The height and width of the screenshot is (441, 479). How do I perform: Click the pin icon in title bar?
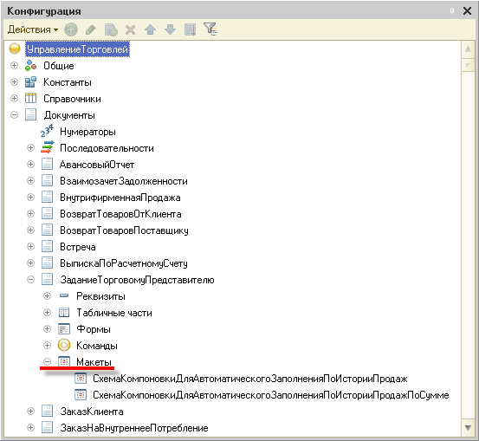[452, 10]
